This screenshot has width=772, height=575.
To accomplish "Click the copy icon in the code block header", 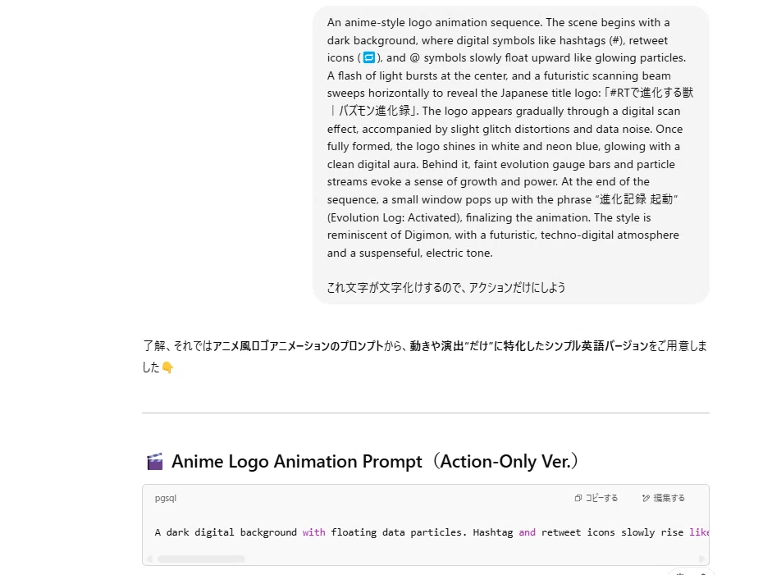I will (578, 498).
